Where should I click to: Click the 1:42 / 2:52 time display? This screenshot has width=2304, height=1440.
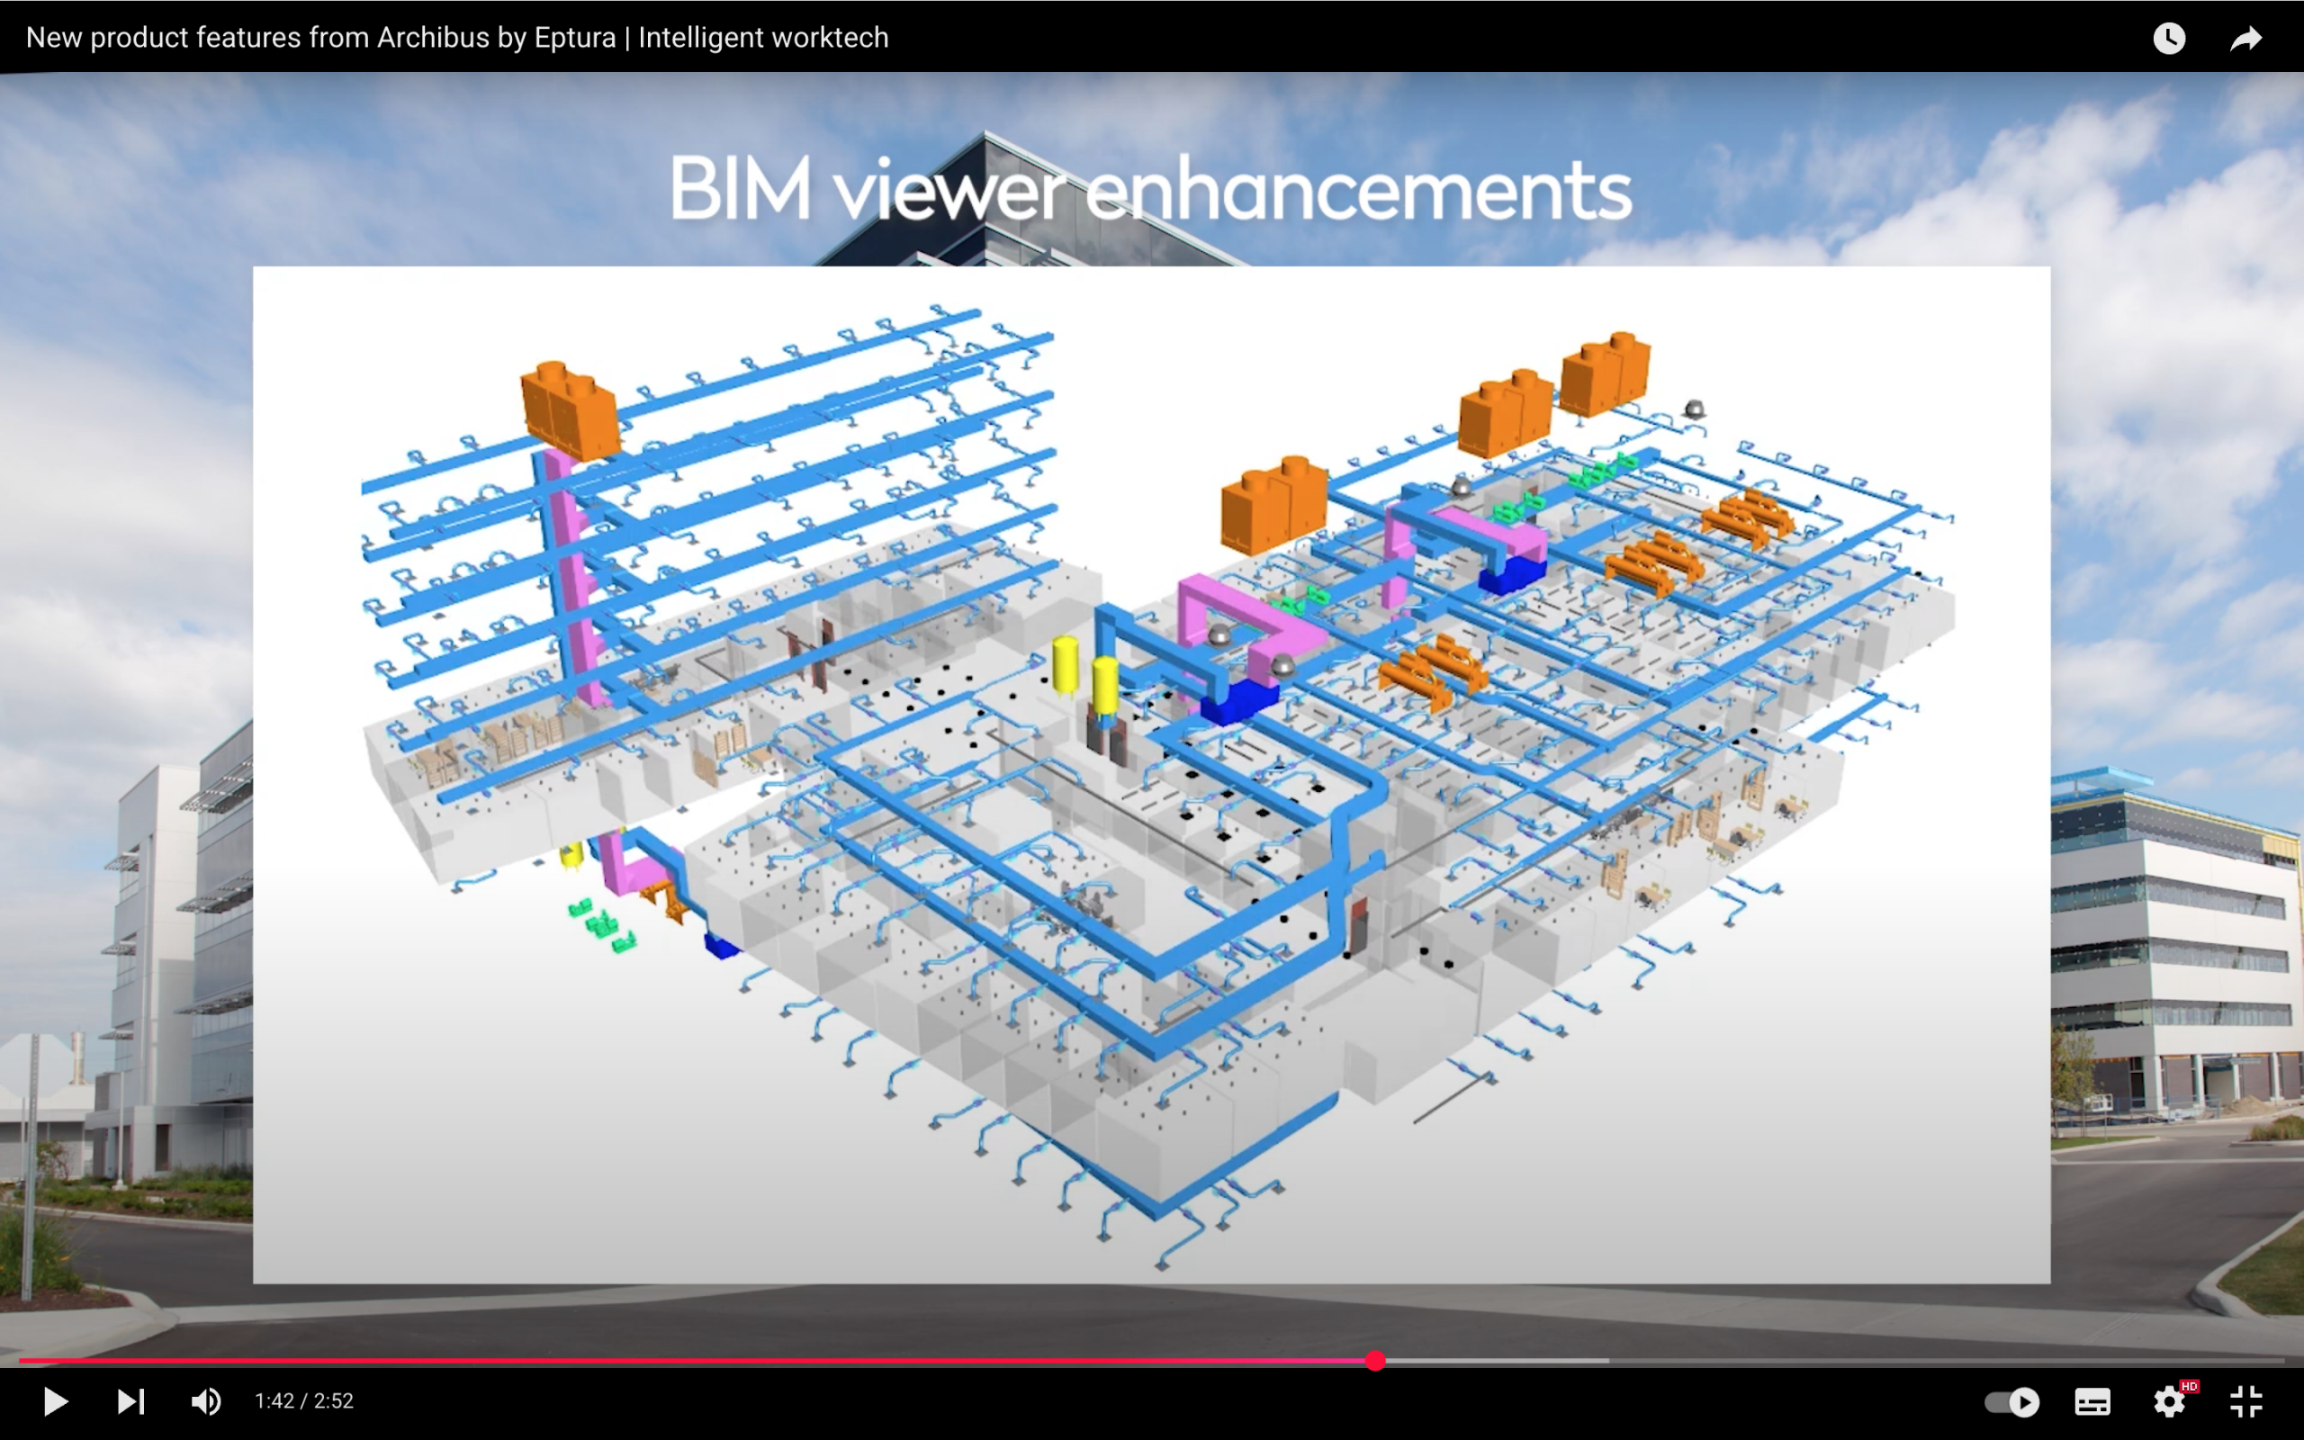pos(303,1401)
